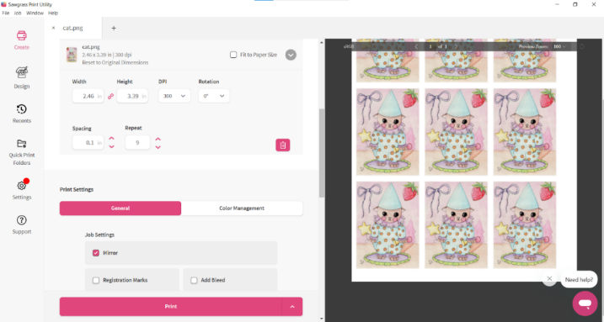Collapse the cat.png image details chevron
The height and width of the screenshot is (322, 604).
coord(291,55)
